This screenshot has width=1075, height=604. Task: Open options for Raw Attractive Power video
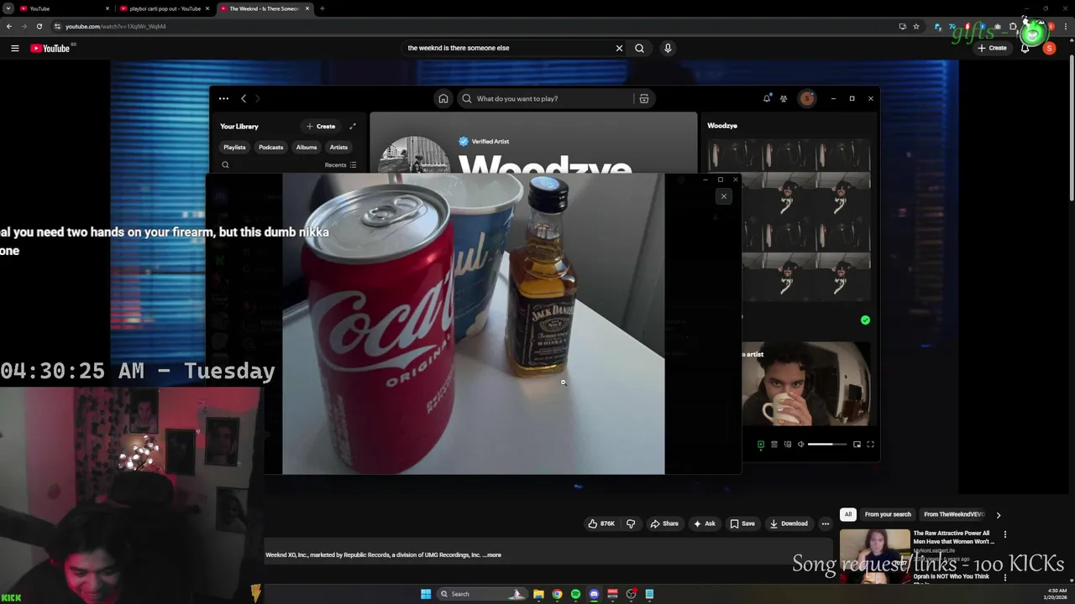(x=1005, y=534)
